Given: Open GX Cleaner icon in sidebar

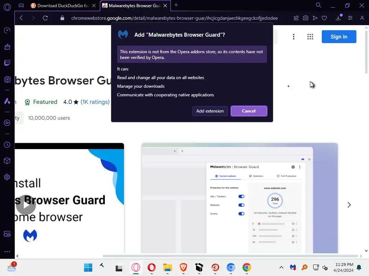Looking at the screenshot, I should 7,47.
